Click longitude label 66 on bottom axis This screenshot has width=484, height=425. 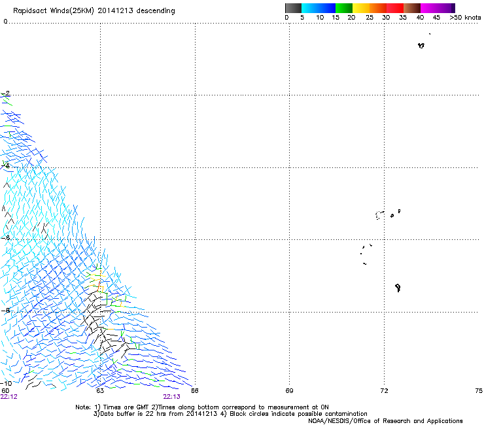pyautogui.click(x=194, y=391)
